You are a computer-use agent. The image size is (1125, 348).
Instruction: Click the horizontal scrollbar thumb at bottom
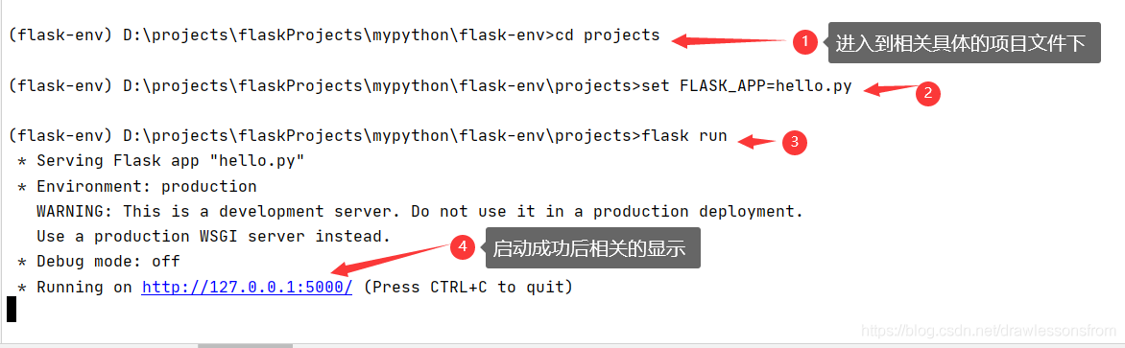(245, 345)
